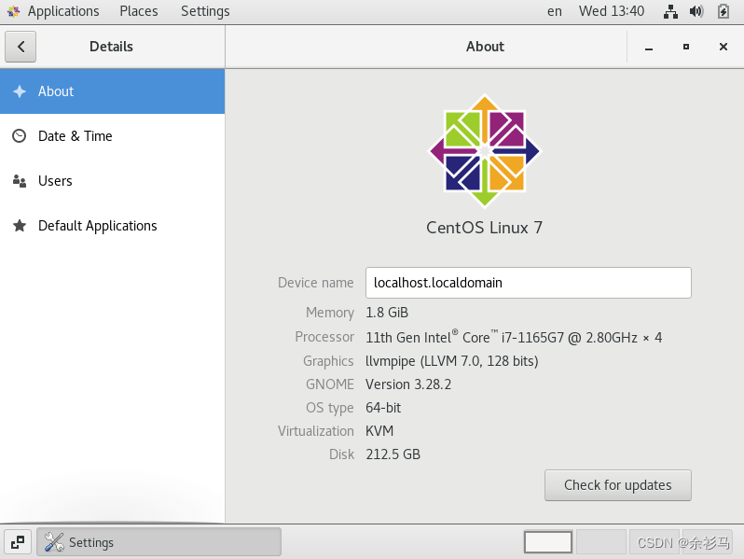
Task: Click the battery power icon in top bar
Action: (x=723, y=11)
